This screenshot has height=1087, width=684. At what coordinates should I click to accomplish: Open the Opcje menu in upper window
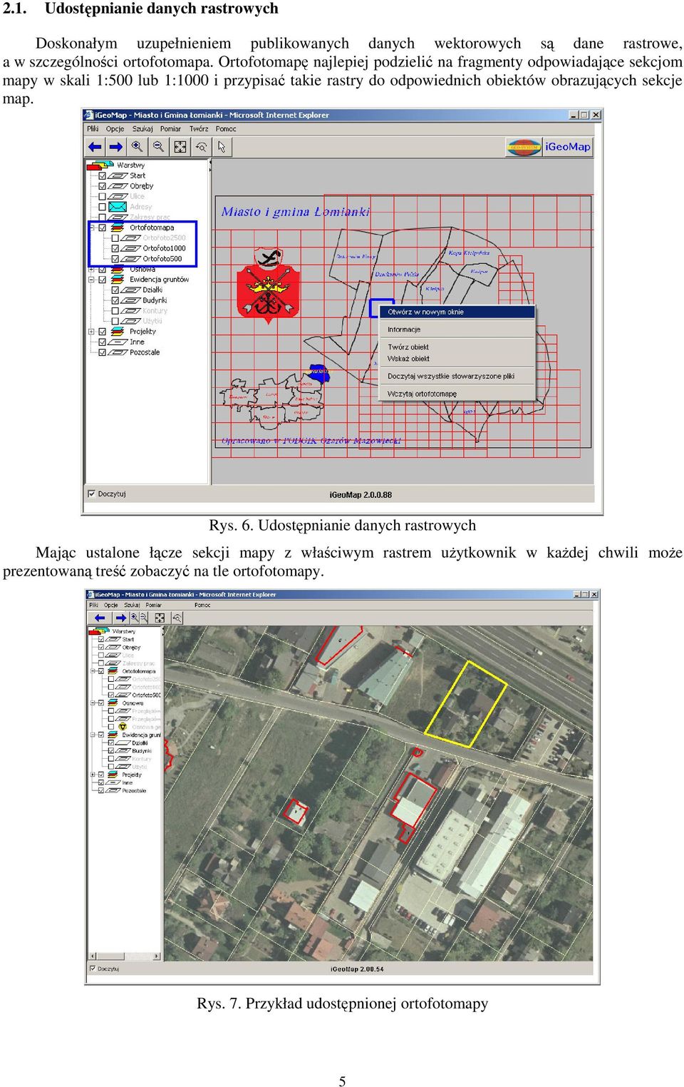tap(115, 129)
